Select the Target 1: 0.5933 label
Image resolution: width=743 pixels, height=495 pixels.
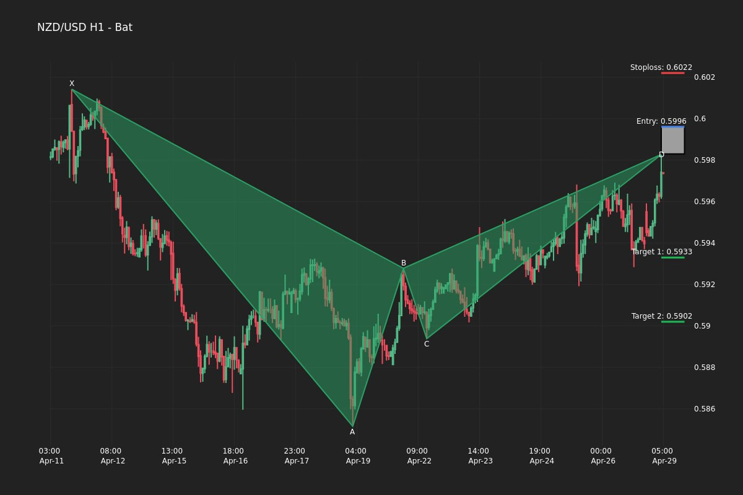(x=662, y=252)
